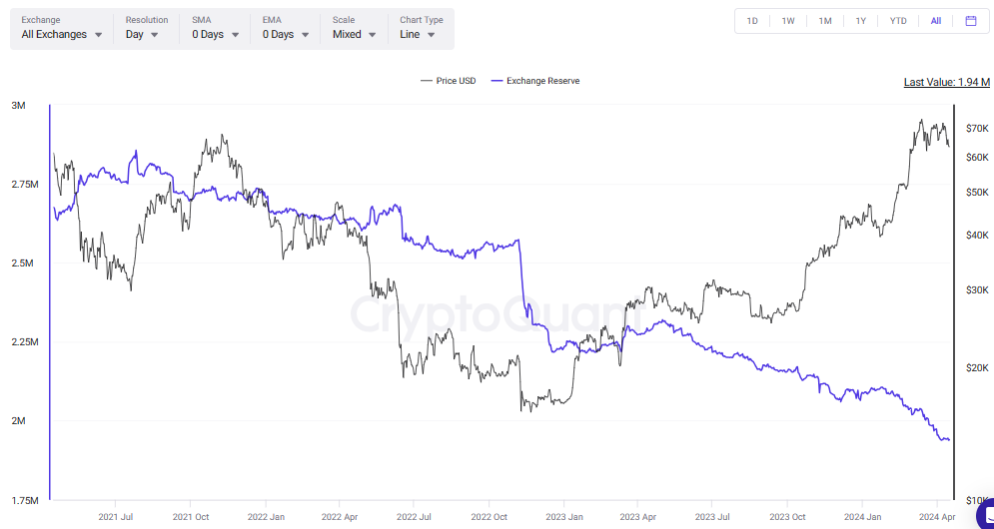
Task: Open the Scale dropdown set to Mixed
Action: pyautogui.click(x=355, y=34)
